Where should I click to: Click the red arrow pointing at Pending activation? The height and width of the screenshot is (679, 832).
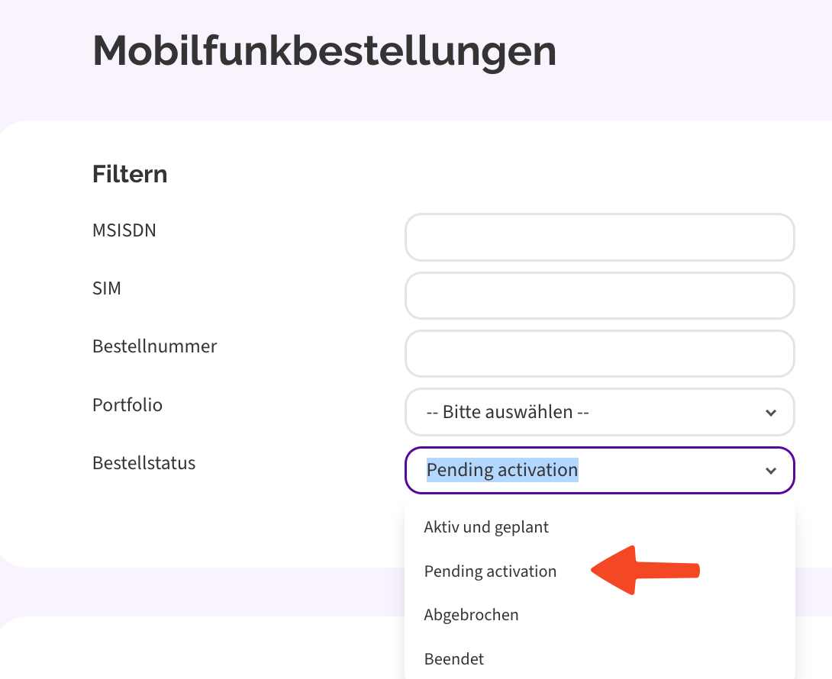pos(645,571)
